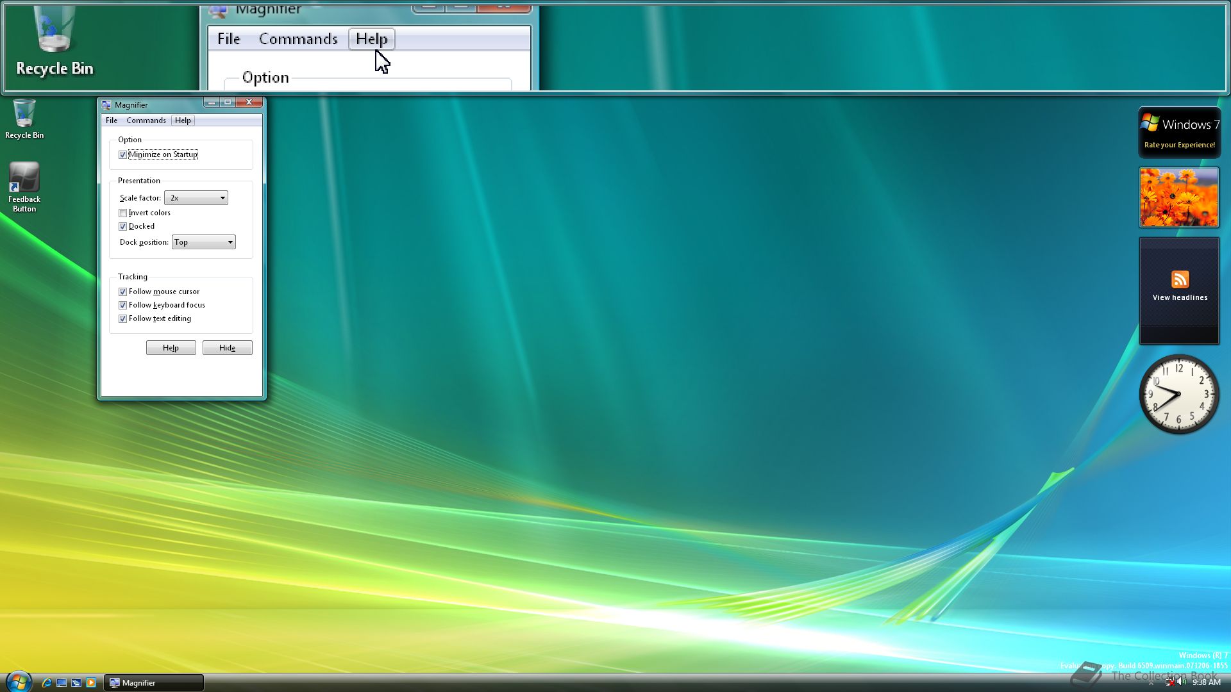
Task: Click the Magnifier taskbar button
Action: (154, 683)
